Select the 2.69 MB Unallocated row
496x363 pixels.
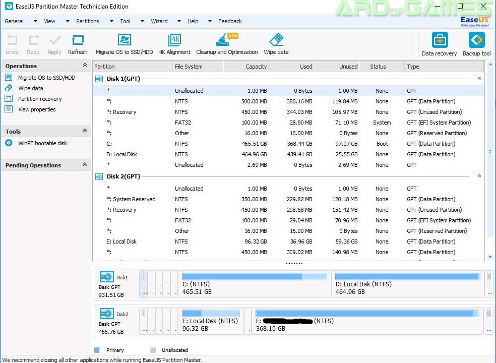coord(288,165)
